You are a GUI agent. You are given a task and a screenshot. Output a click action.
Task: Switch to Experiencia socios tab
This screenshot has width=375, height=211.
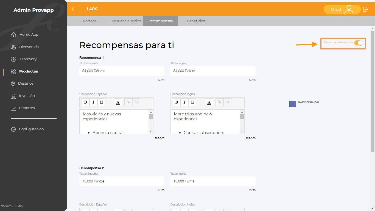click(x=125, y=21)
